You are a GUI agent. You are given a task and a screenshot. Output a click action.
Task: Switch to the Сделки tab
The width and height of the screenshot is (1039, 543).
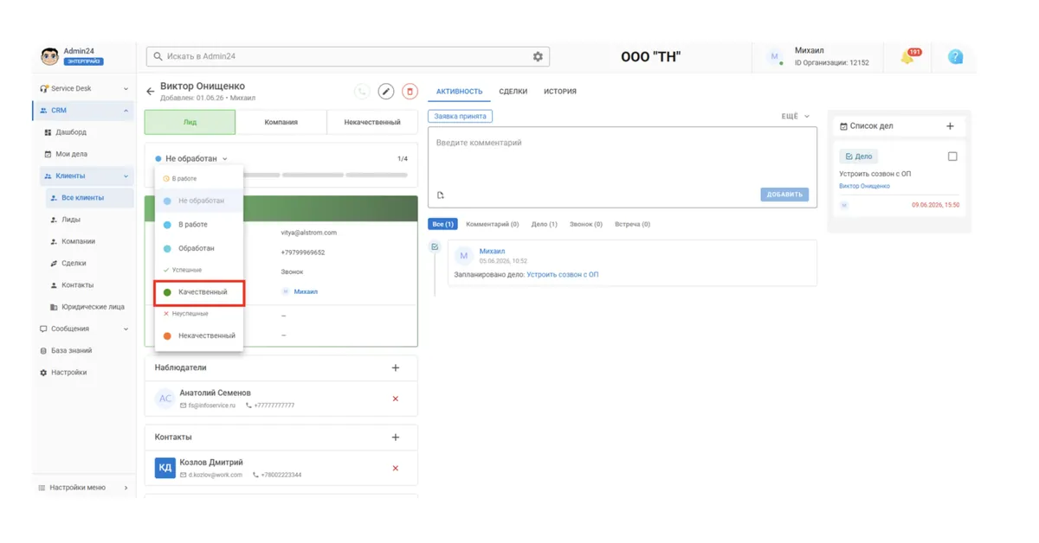pyautogui.click(x=513, y=92)
